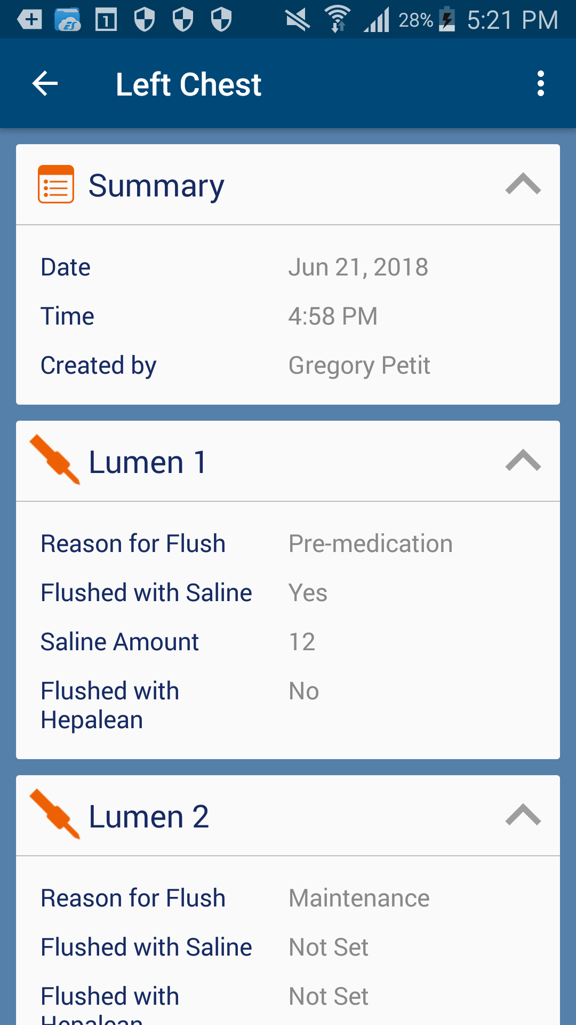Tap the Saline Amount value 12
This screenshot has width=576, height=1025.
coord(302,642)
